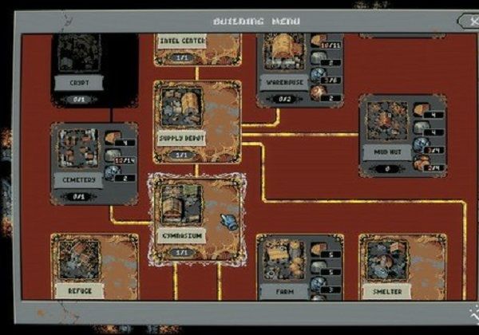Click the Supply Depot building image
479x335 pixels.
coord(181,106)
